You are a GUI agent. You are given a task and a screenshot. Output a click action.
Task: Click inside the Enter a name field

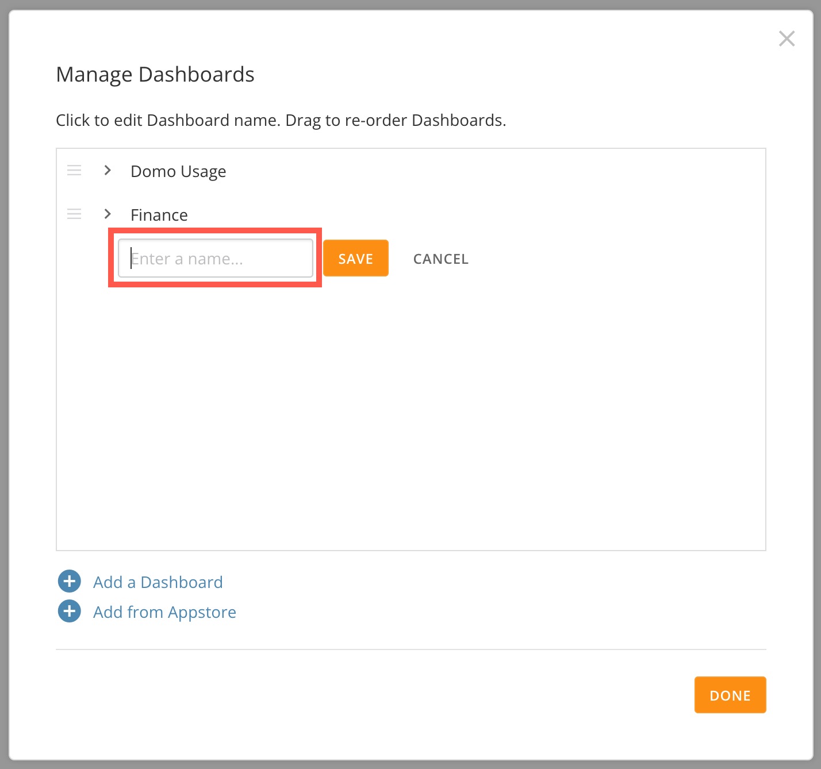(215, 258)
